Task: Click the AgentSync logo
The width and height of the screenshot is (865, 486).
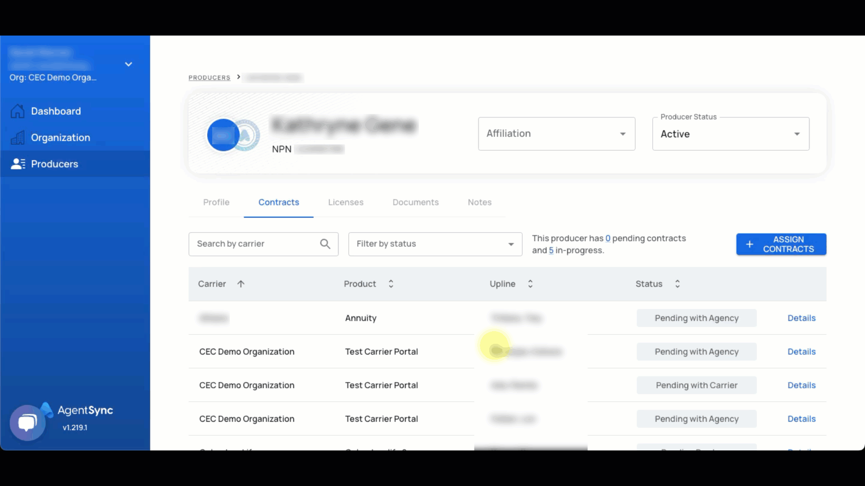Action: 77,410
